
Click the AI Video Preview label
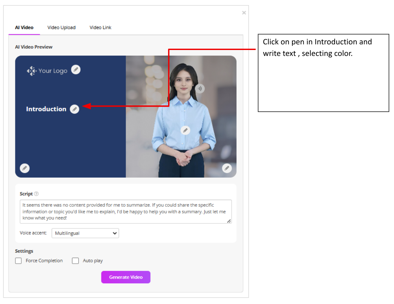(34, 47)
